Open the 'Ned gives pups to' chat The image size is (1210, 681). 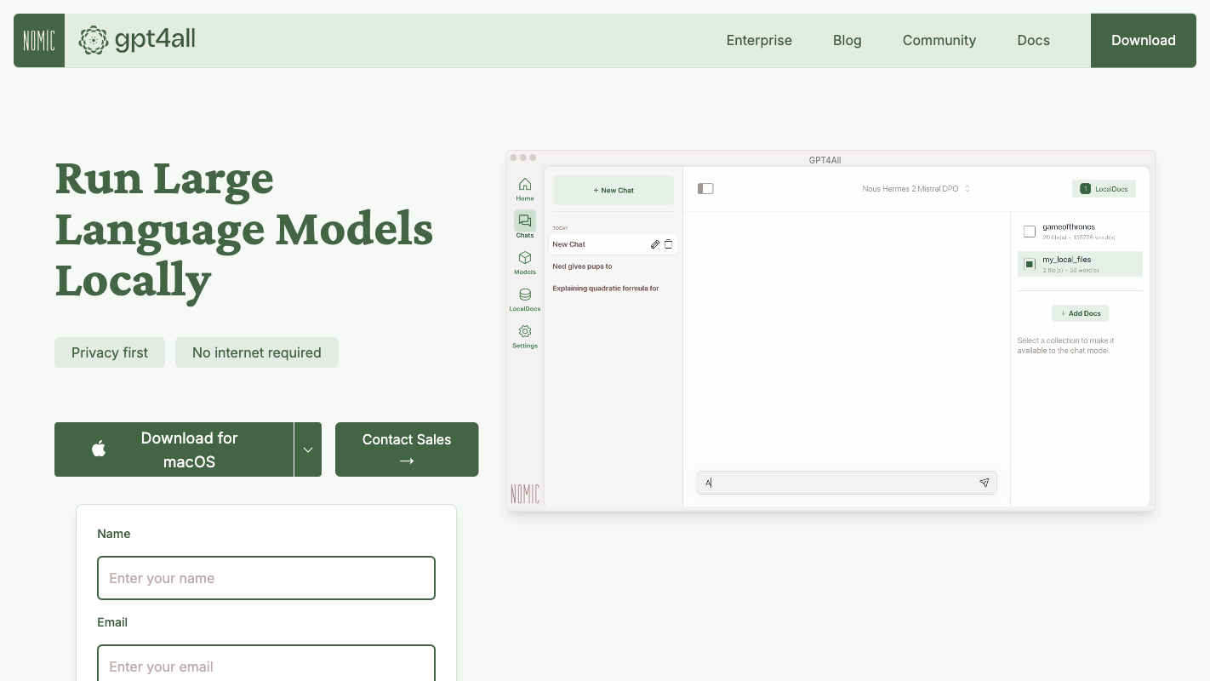tap(582, 266)
